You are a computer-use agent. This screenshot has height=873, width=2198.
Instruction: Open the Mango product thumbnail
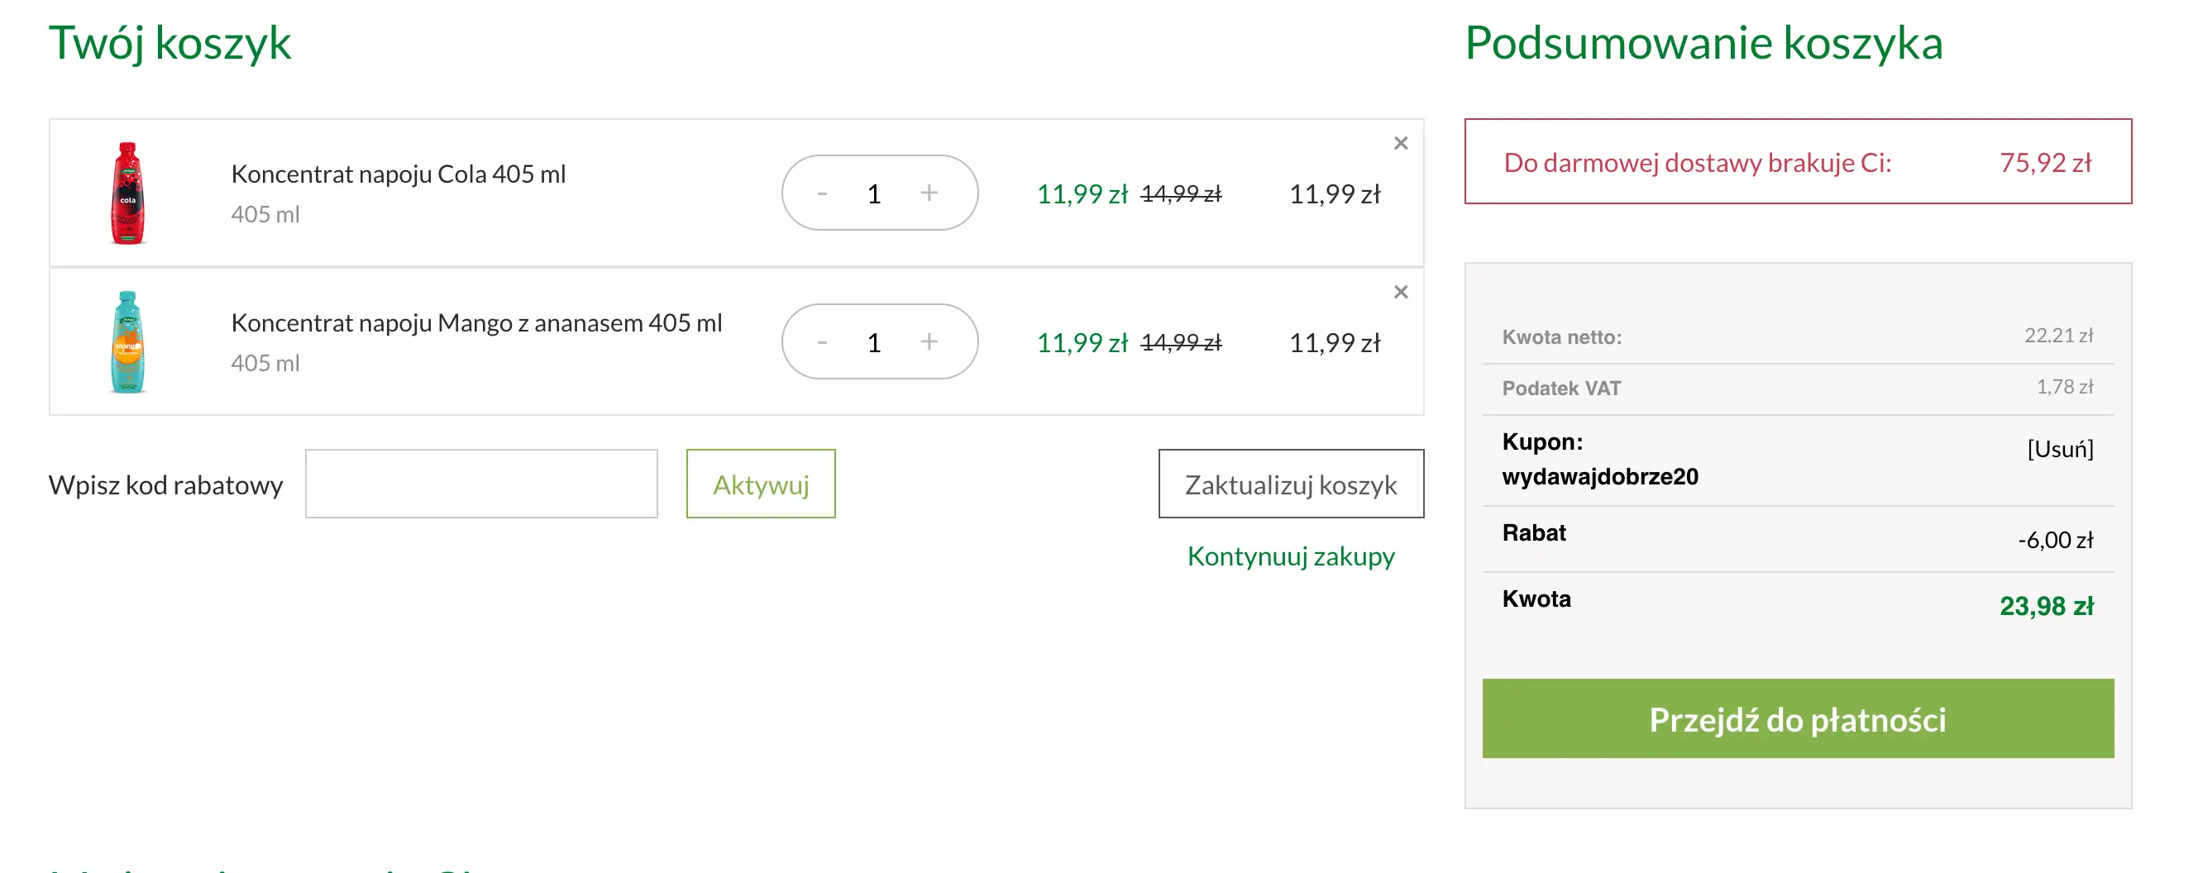coord(128,341)
